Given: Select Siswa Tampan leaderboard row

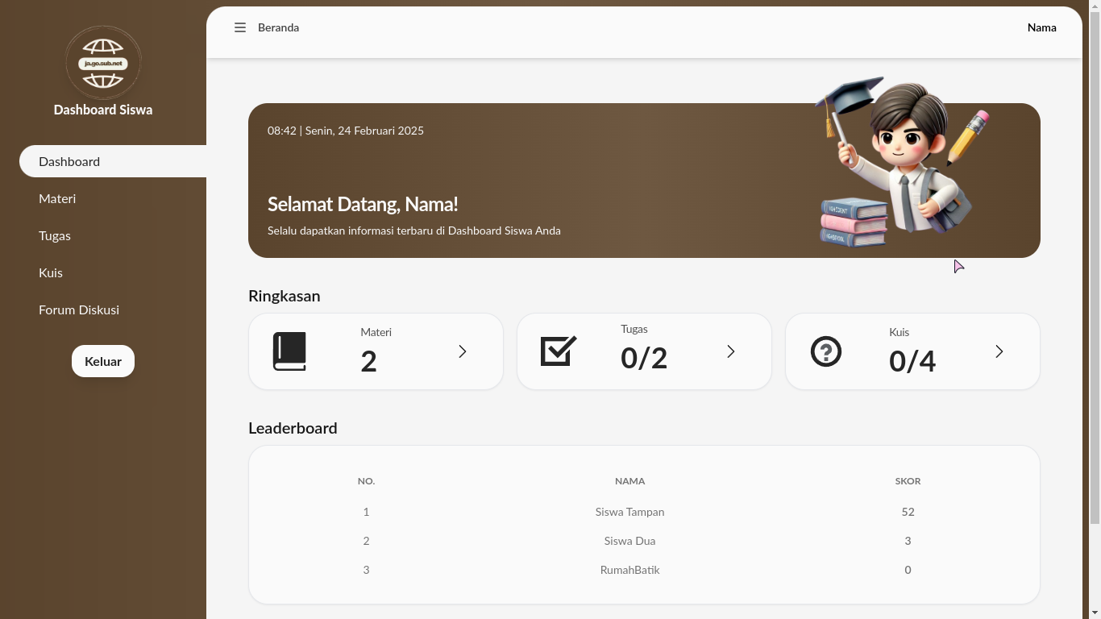Looking at the screenshot, I should pos(629,512).
